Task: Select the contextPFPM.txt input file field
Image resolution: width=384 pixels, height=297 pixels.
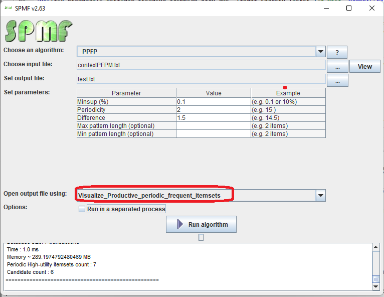Action: click(201, 65)
